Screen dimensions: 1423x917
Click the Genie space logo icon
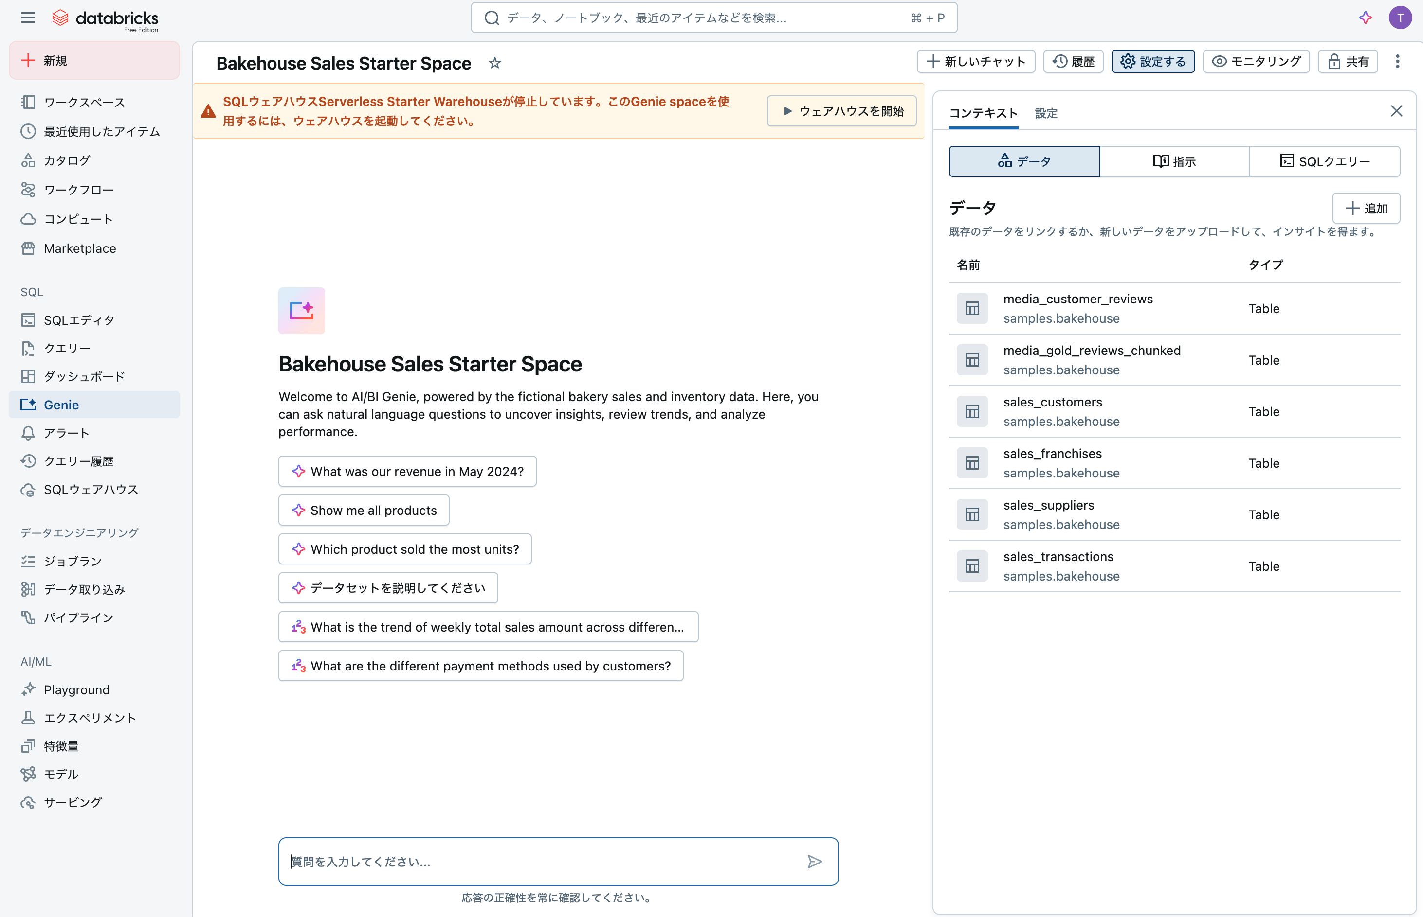302,311
